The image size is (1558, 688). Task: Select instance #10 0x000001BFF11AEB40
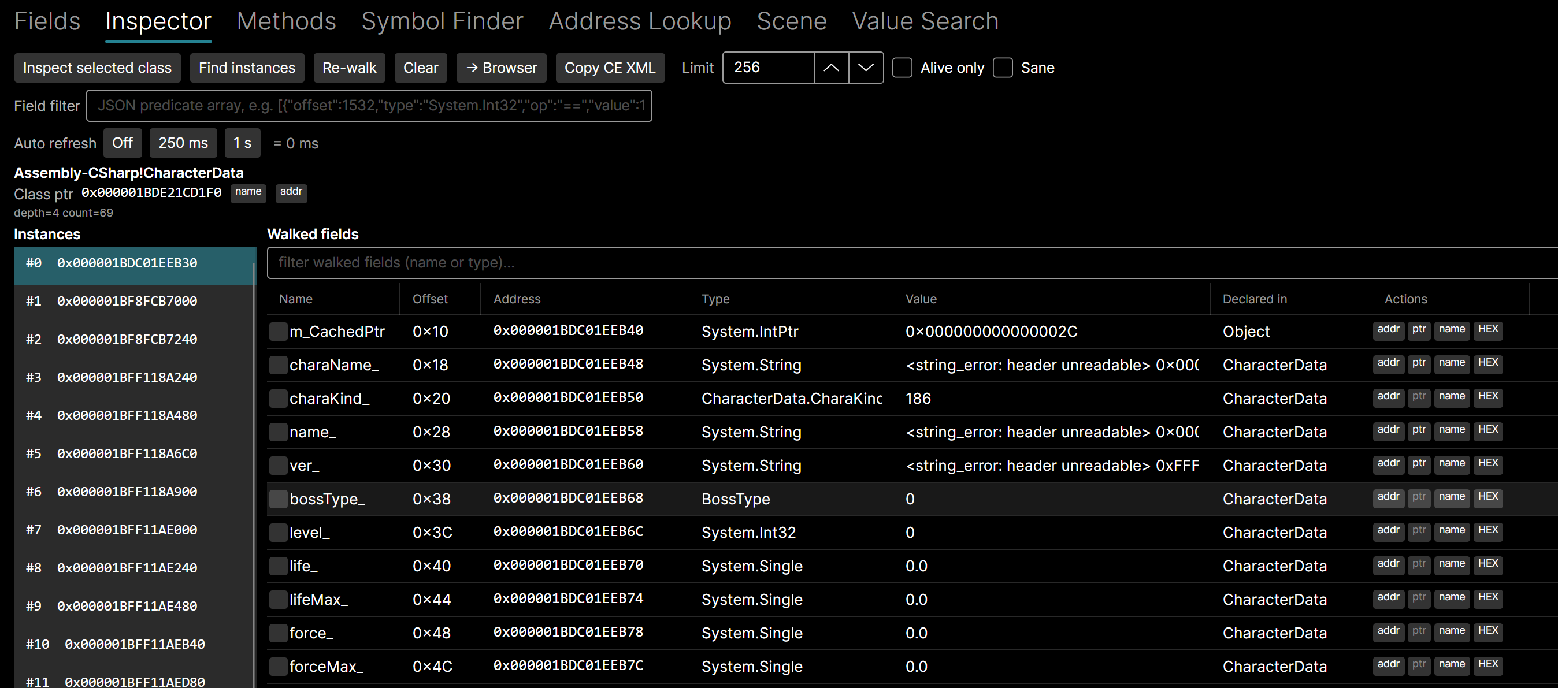(133, 644)
